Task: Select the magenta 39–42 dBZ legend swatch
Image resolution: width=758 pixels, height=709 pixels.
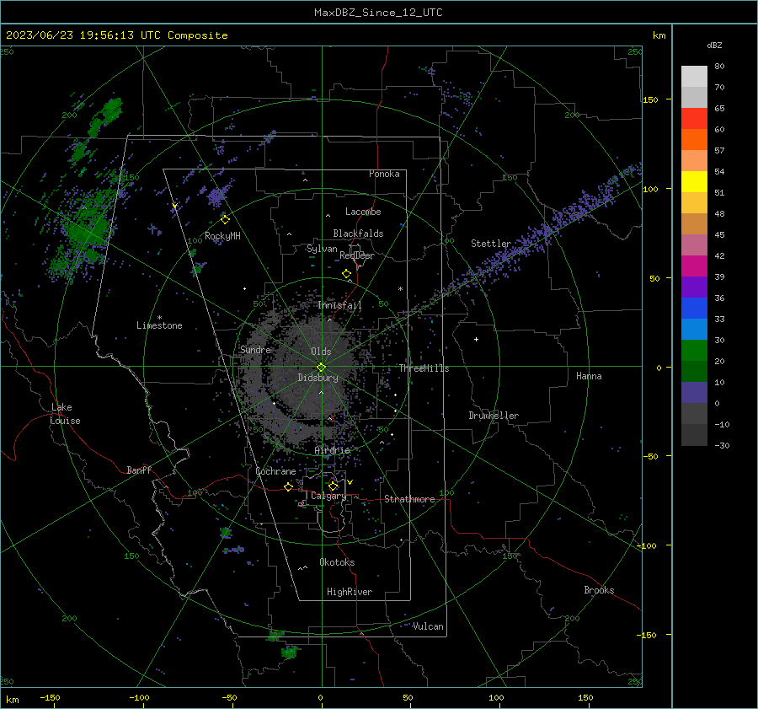Action: click(x=694, y=266)
